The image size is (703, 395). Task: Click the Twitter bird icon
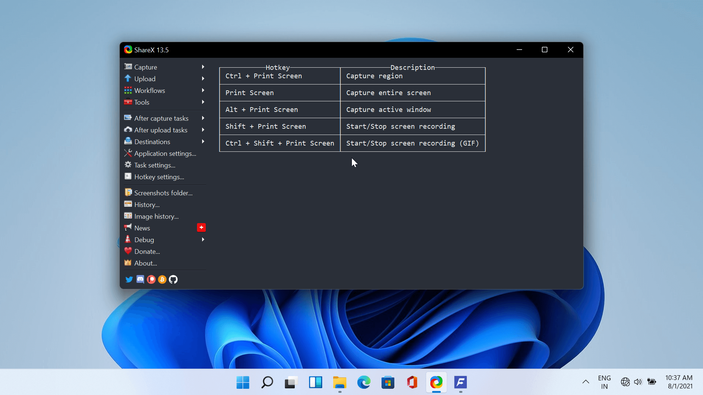pyautogui.click(x=129, y=279)
